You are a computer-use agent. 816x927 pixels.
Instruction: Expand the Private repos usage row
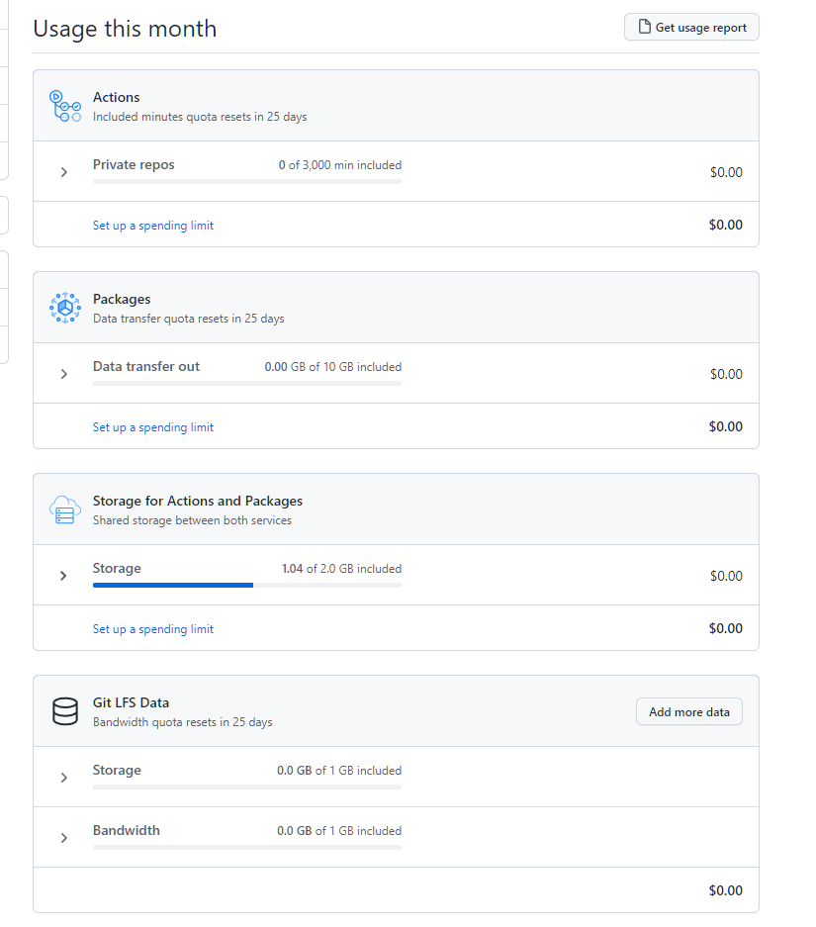tap(63, 171)
